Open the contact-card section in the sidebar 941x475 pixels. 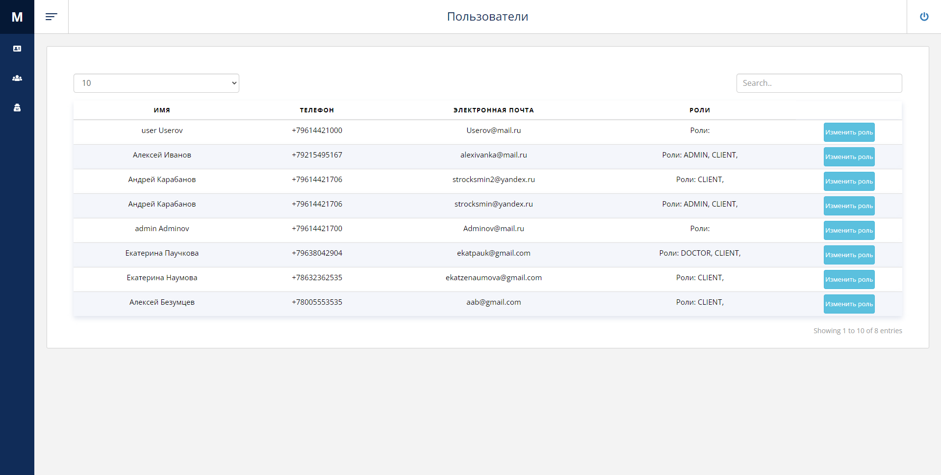[x=17, y=49]
